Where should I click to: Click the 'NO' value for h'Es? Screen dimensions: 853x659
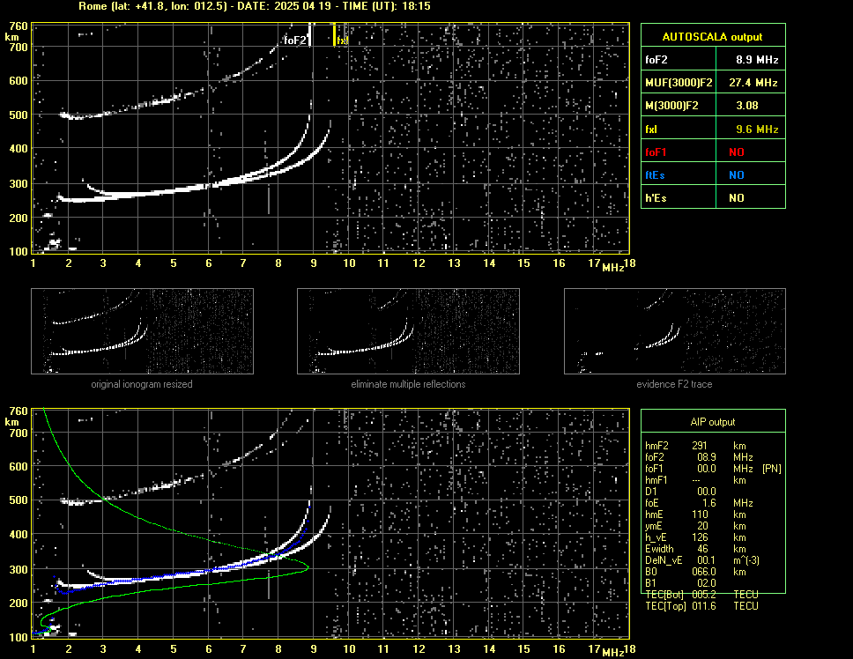click(x=751, y=197)
